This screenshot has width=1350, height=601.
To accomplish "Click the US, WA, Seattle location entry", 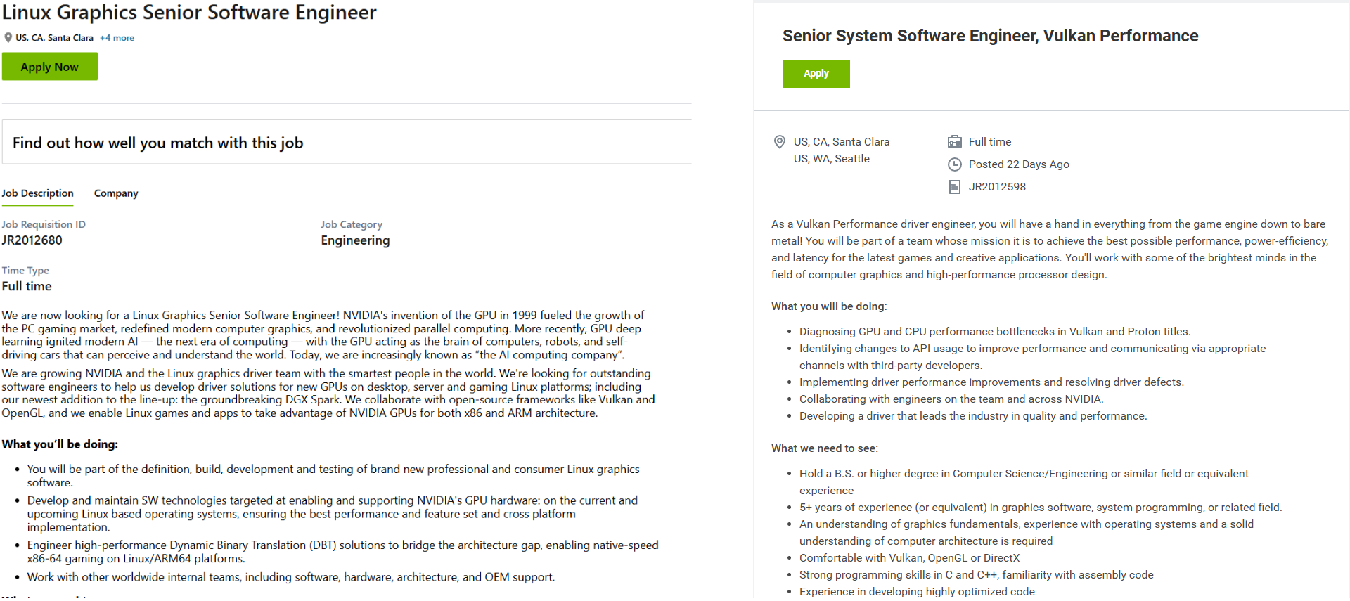I will tap(832, 159).
